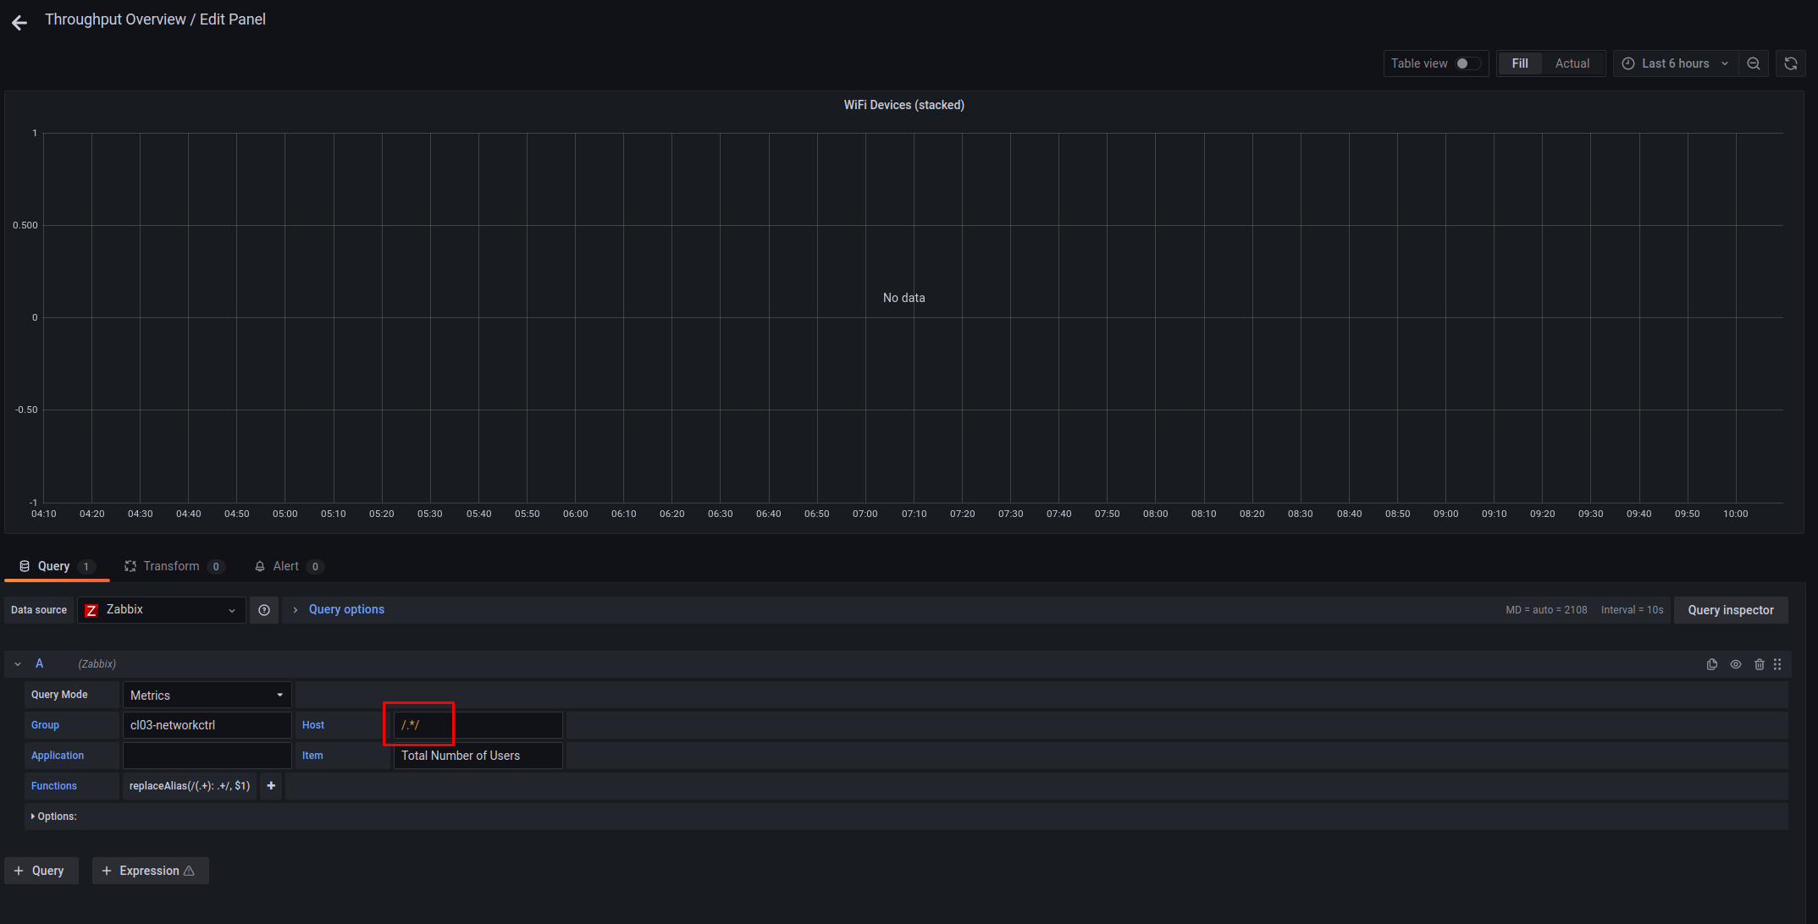Open the Alert tab
Image resolution: width=1818 pixels, height=924 pixels.
pyautogui.click(x=285, y=566)
